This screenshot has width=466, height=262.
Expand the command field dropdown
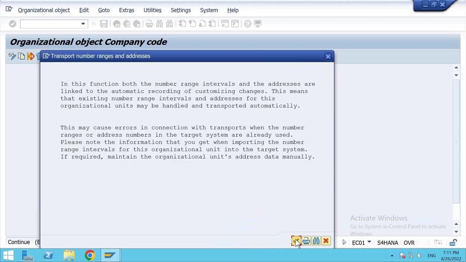coord(83,24)
